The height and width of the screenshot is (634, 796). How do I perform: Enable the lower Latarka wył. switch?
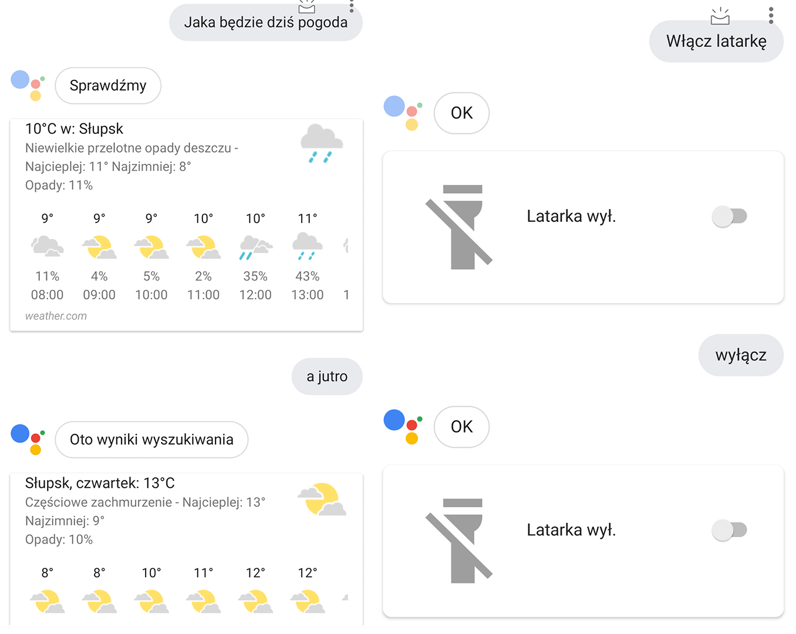pyautogui.click(x=730, y=530)
